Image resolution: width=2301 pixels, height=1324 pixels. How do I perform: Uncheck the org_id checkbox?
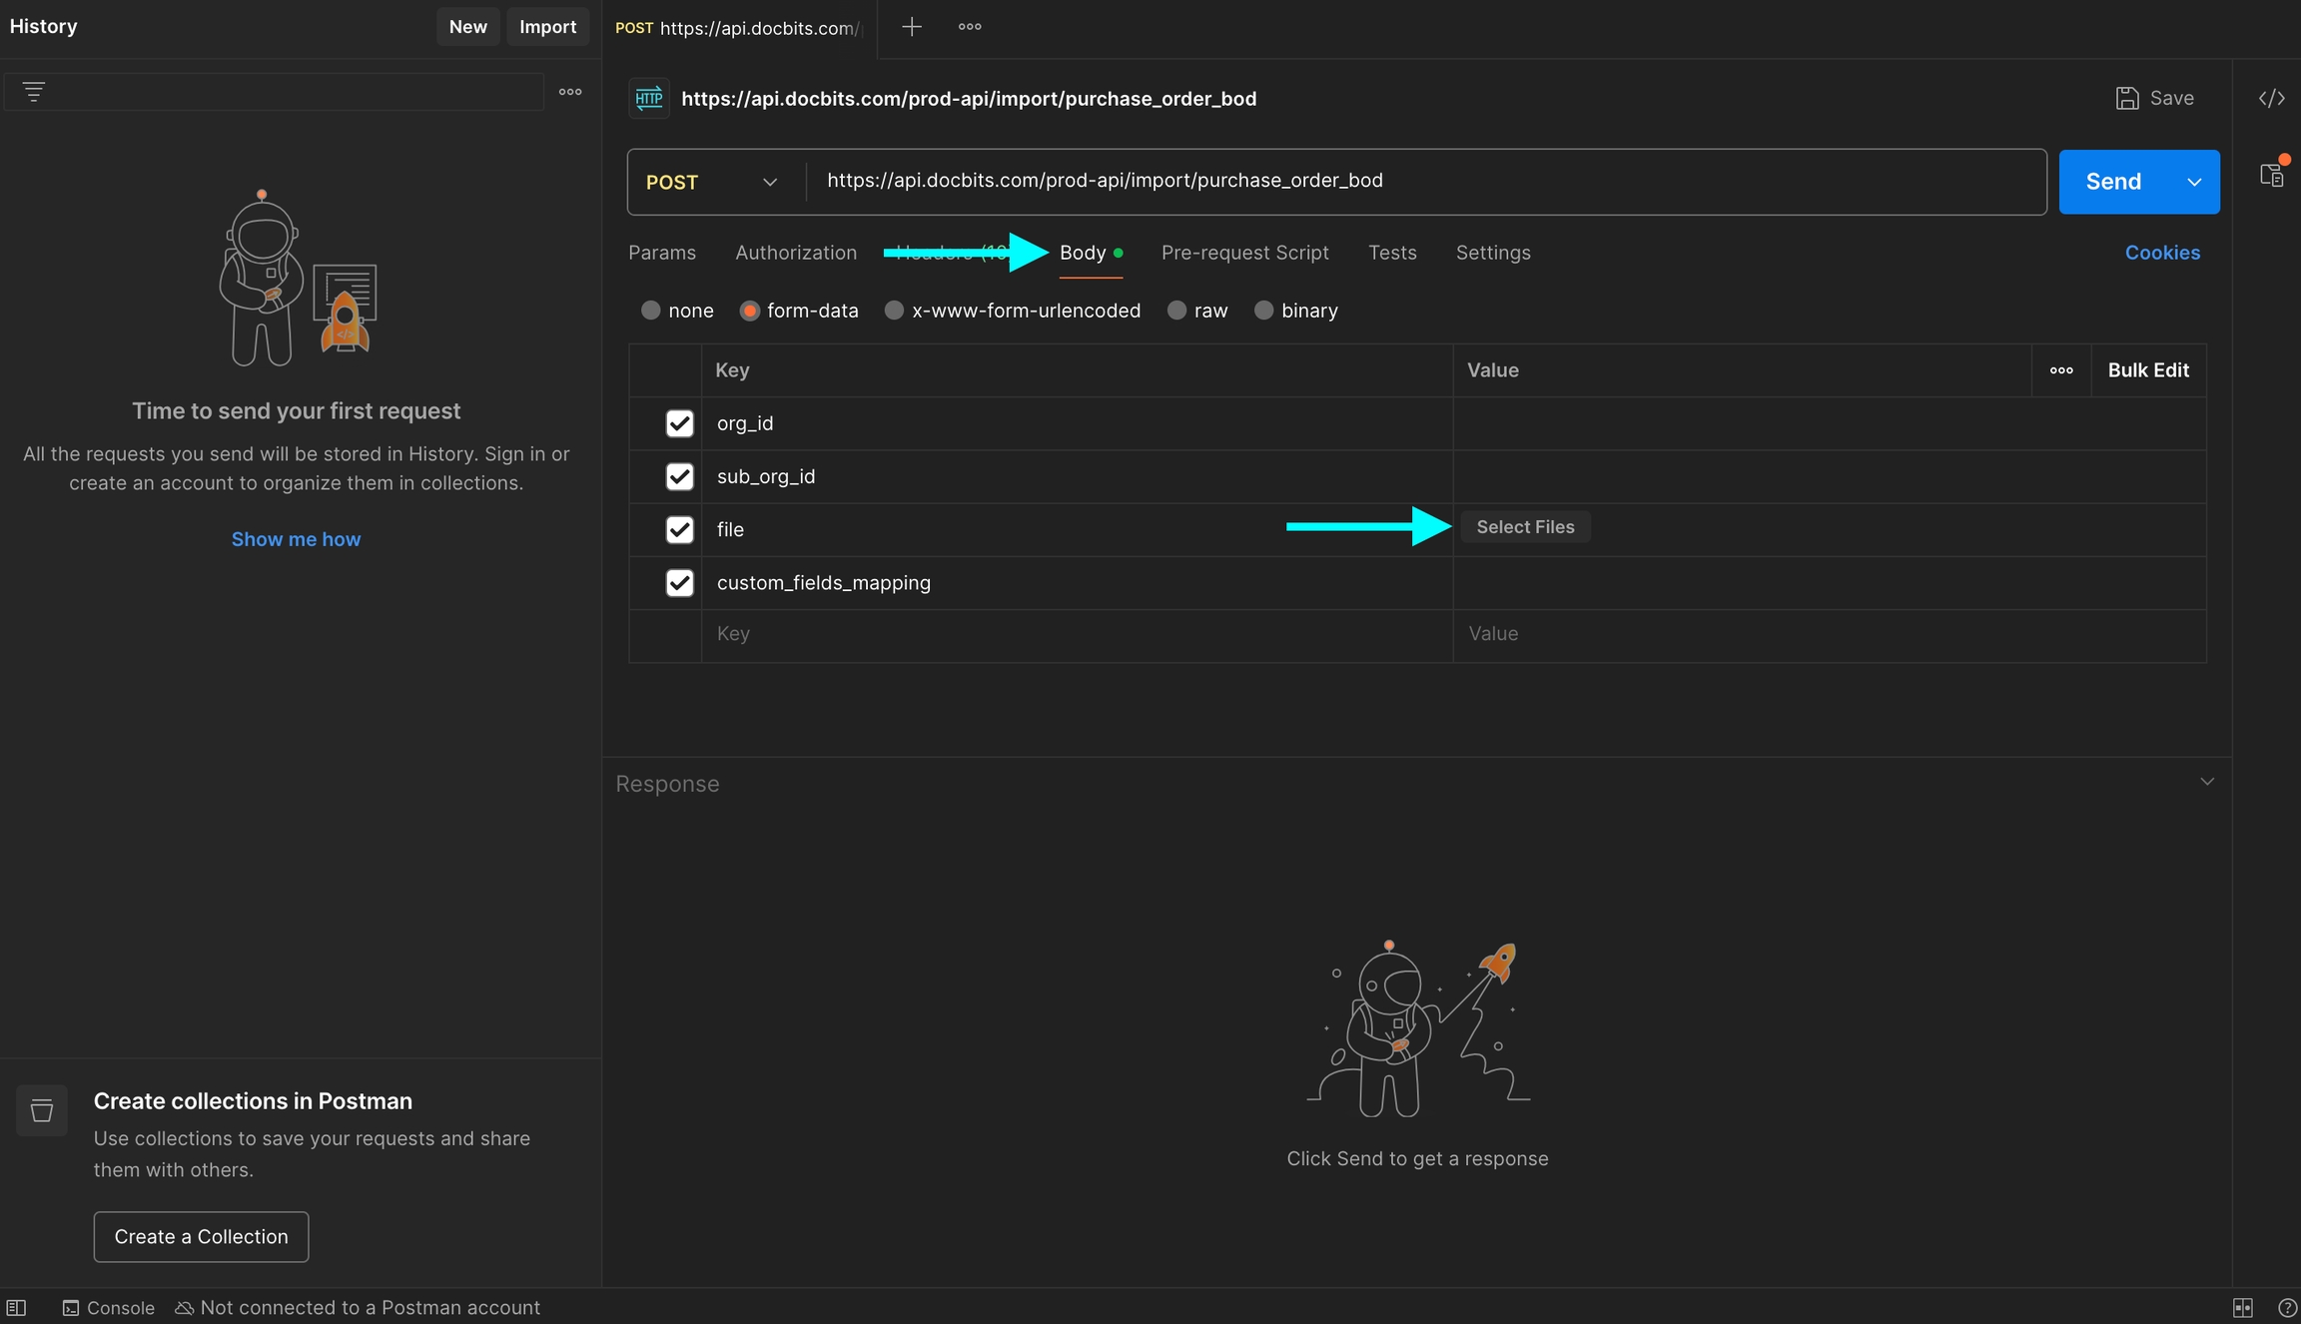coord(679,423)
